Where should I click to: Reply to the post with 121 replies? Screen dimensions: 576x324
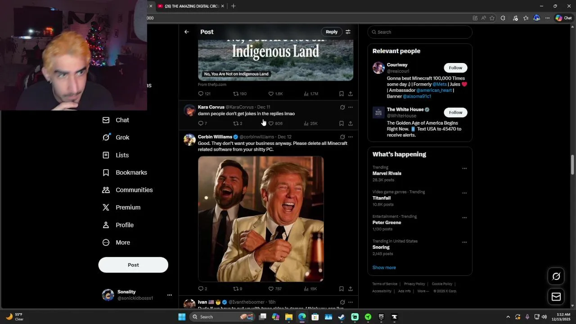204,94
